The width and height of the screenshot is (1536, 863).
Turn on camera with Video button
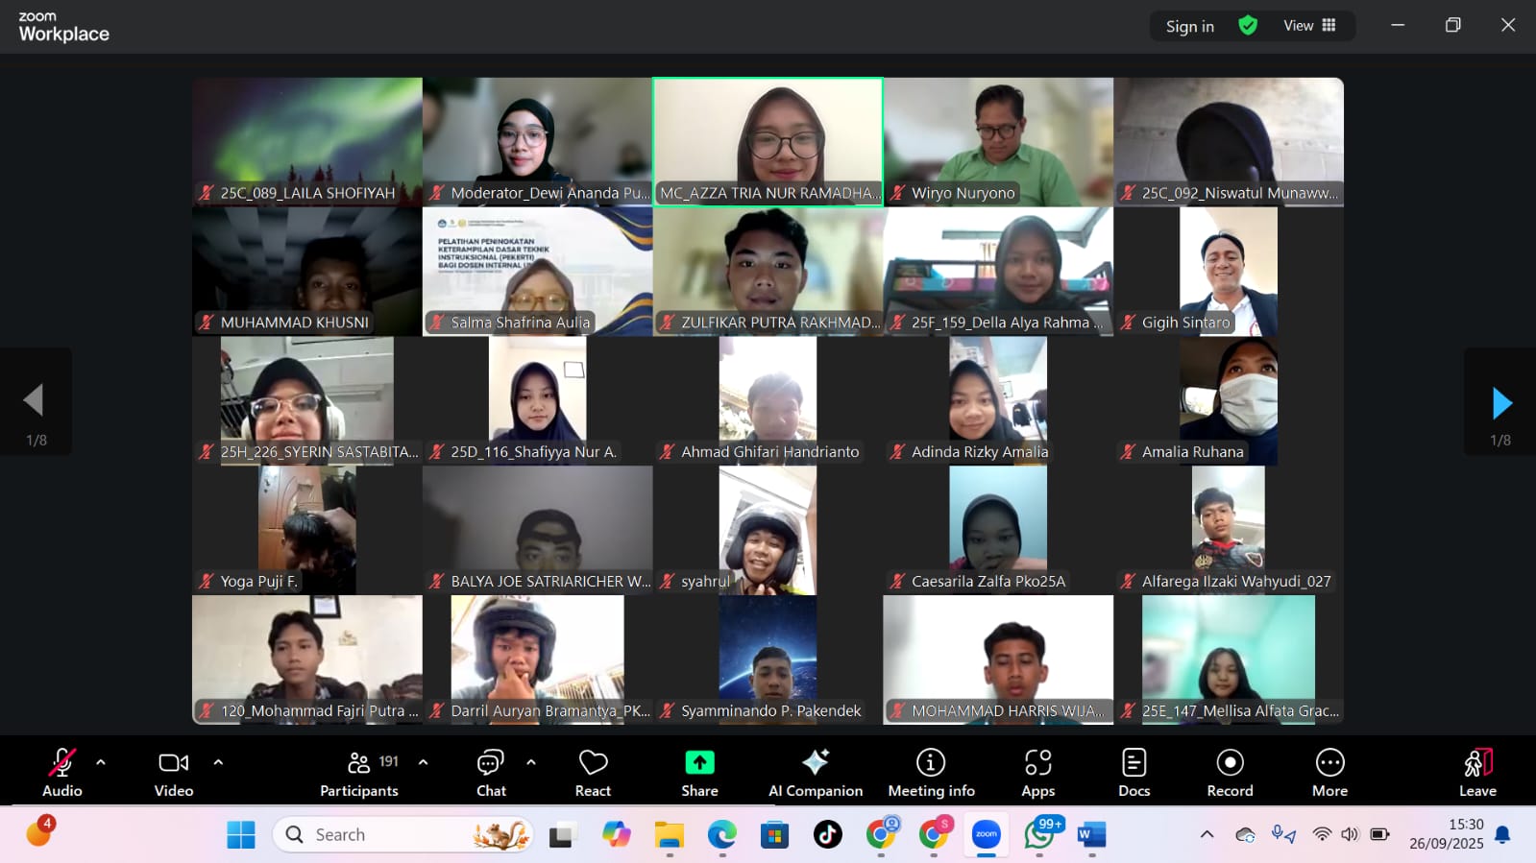174,773
